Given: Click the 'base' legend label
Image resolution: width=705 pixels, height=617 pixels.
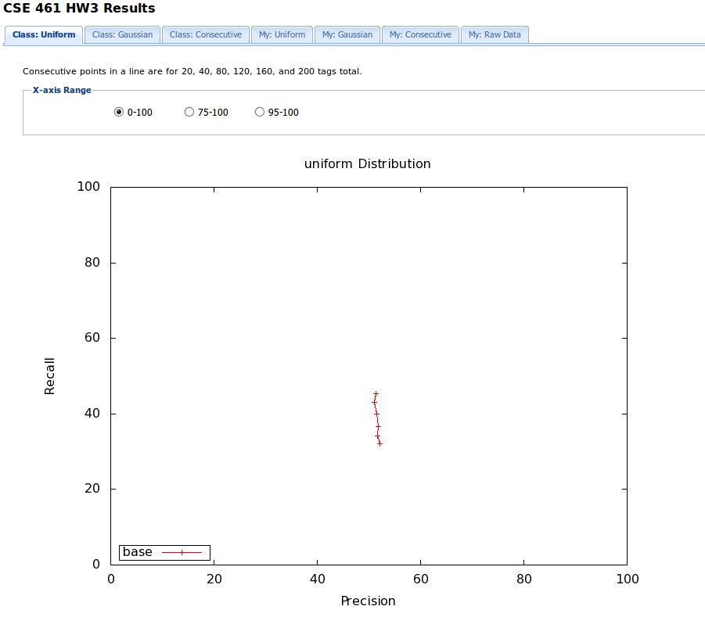Looking at the screenshot, I should tap(138, 552).
